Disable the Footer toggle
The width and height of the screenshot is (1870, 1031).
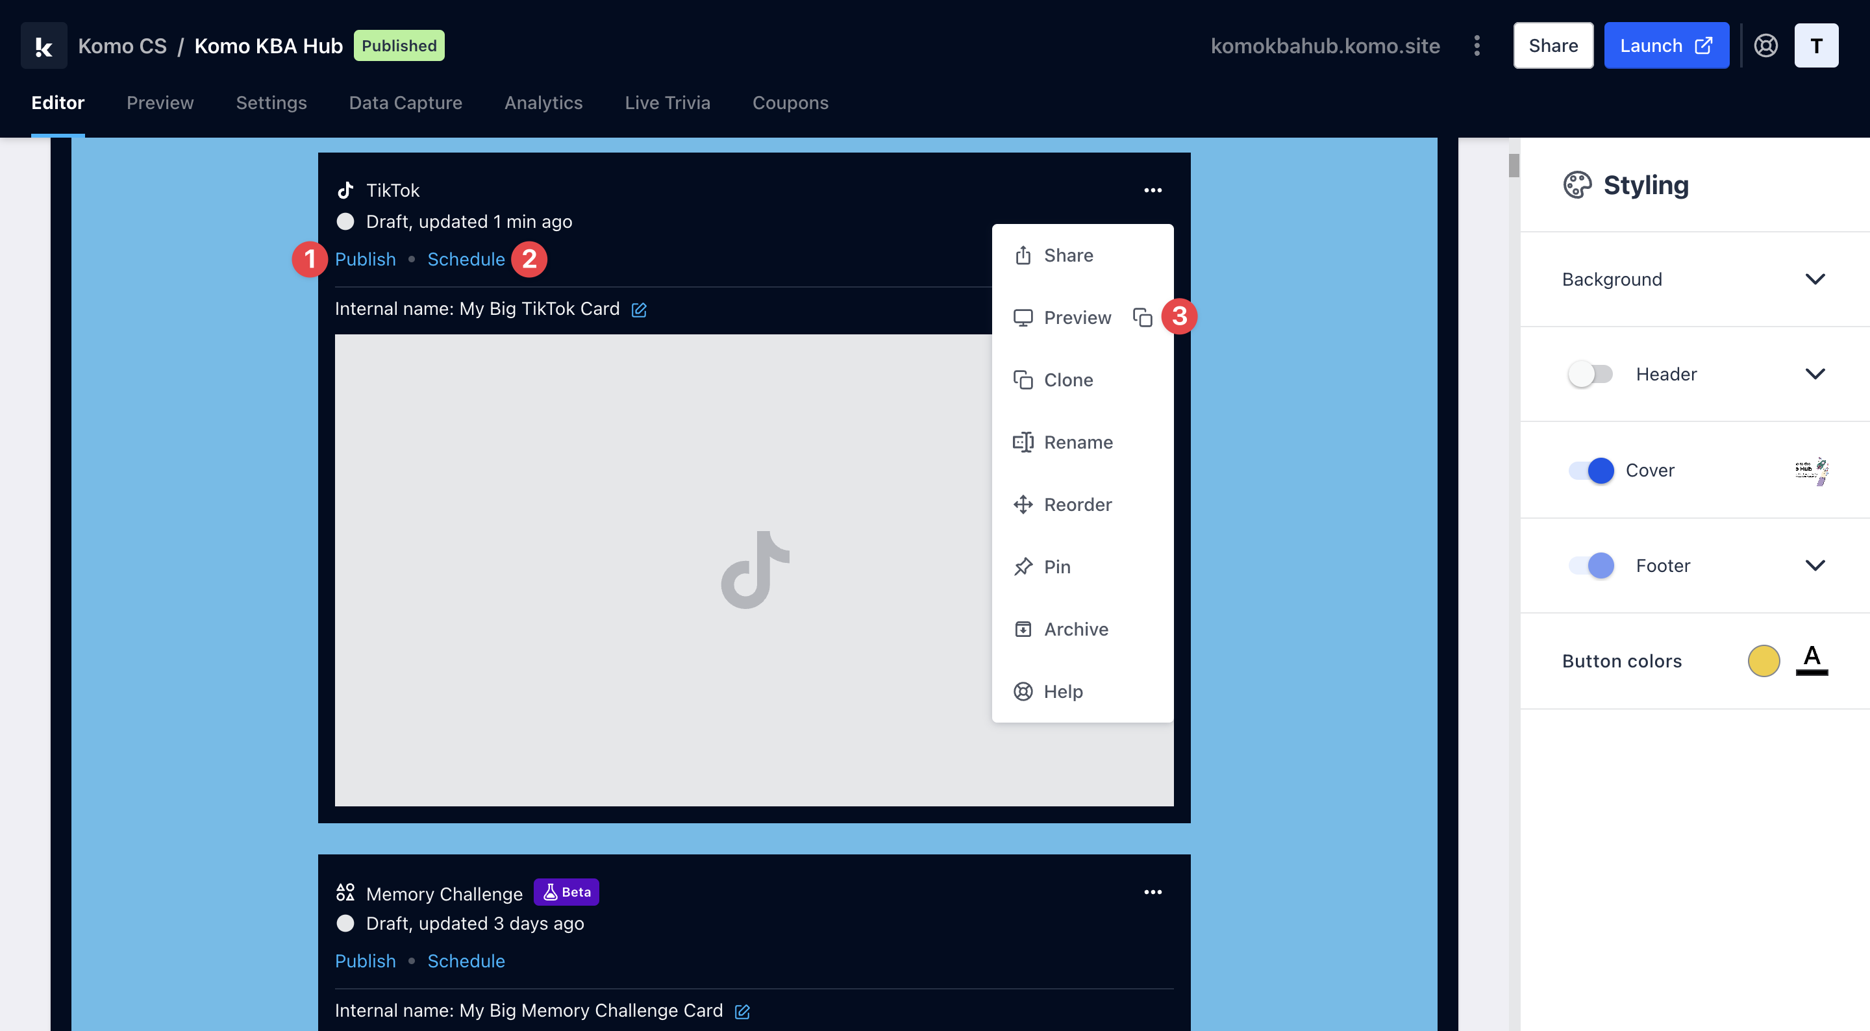[x=1591, y=565]
